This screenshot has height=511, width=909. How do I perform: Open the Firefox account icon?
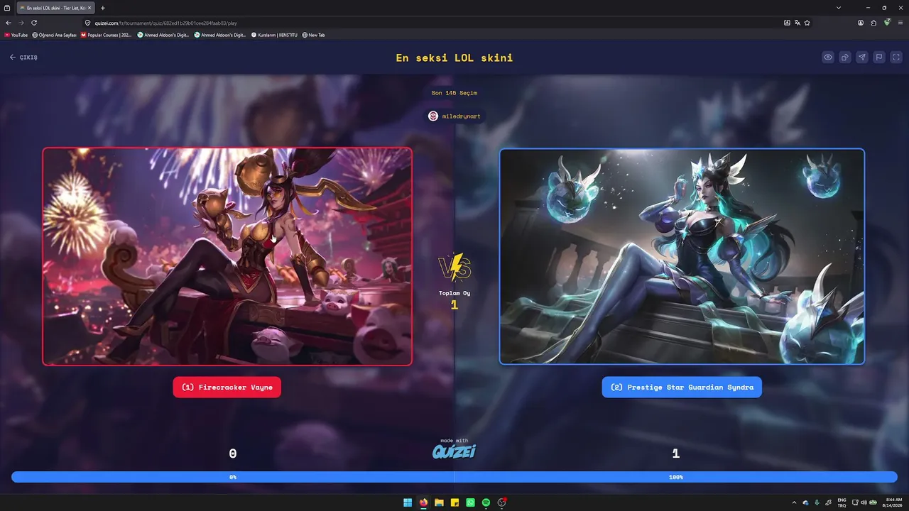pyautogui.click(x=861, y=23)
